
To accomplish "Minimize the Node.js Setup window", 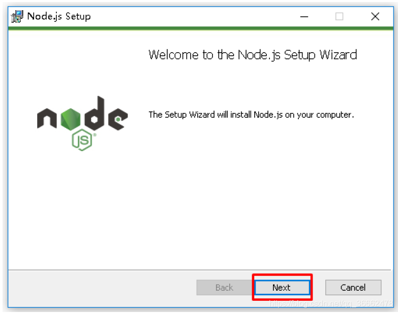I will tap(304, 17).
